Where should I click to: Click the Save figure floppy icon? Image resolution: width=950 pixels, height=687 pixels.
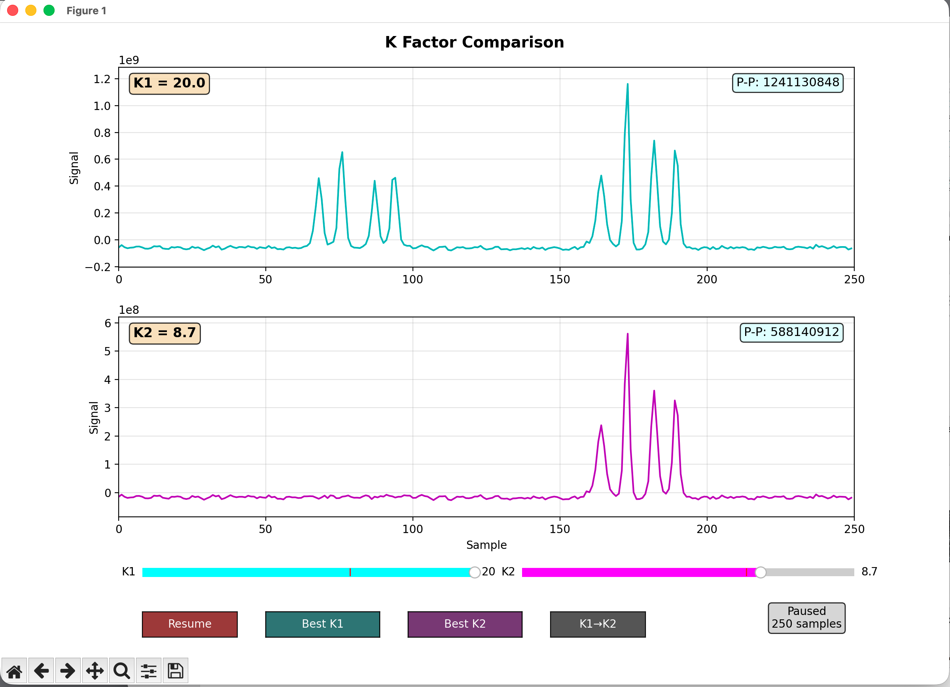[x=175, y=671]
